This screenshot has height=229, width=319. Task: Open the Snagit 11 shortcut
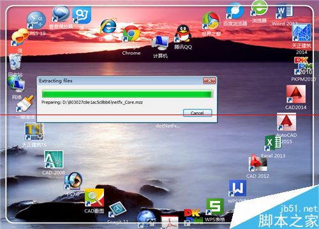[117, 210]
